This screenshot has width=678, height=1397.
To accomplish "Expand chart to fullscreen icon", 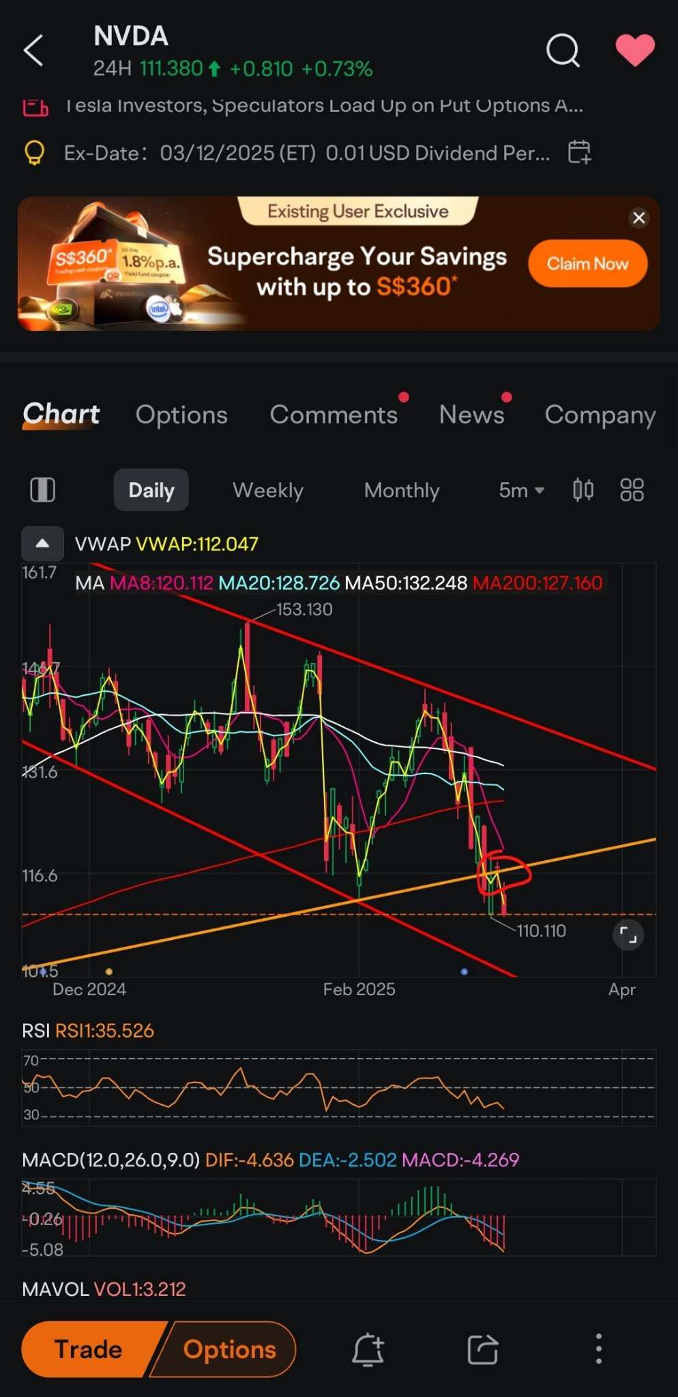I will pyautogui.click(x=628, y=935).
